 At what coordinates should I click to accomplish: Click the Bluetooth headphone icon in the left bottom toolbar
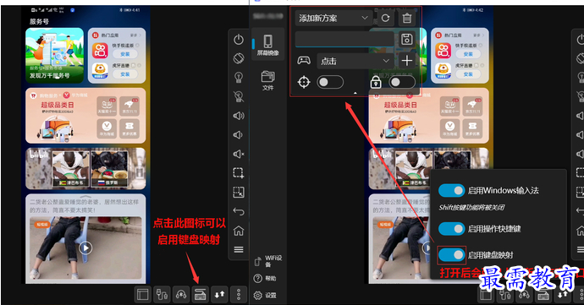coord(181,295)
